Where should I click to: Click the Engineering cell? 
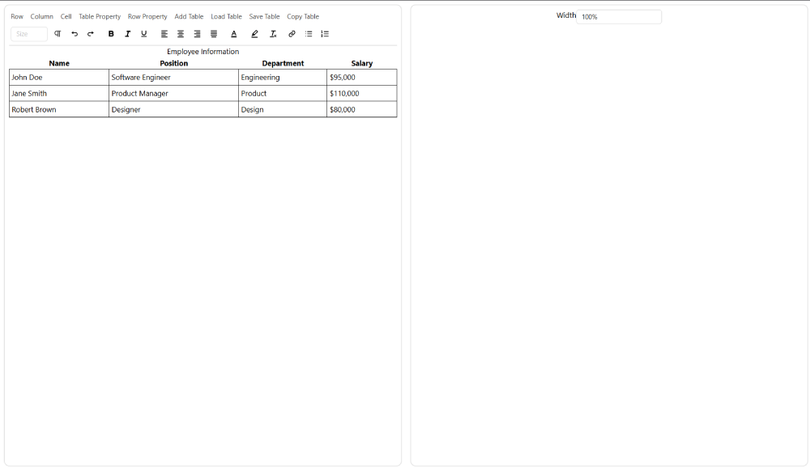(283, 78)
